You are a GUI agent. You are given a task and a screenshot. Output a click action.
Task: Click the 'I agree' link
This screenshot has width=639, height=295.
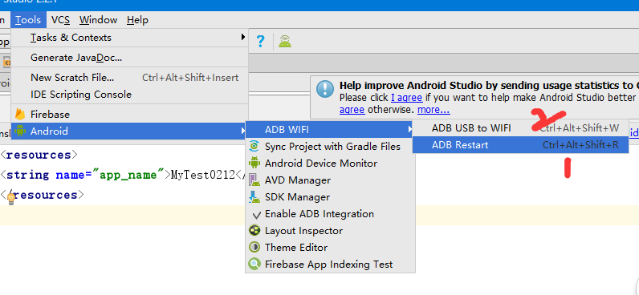(x=406, y=98)
